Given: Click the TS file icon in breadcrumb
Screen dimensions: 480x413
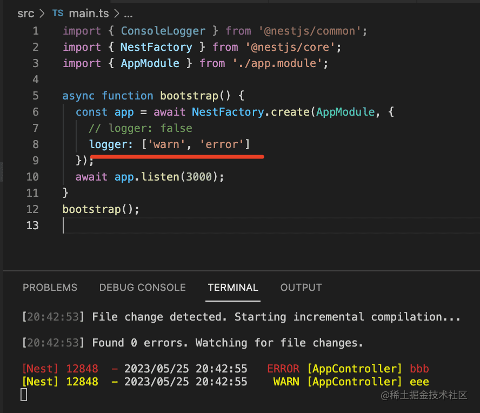Looking at the screenshot, I should click(58, 14).
